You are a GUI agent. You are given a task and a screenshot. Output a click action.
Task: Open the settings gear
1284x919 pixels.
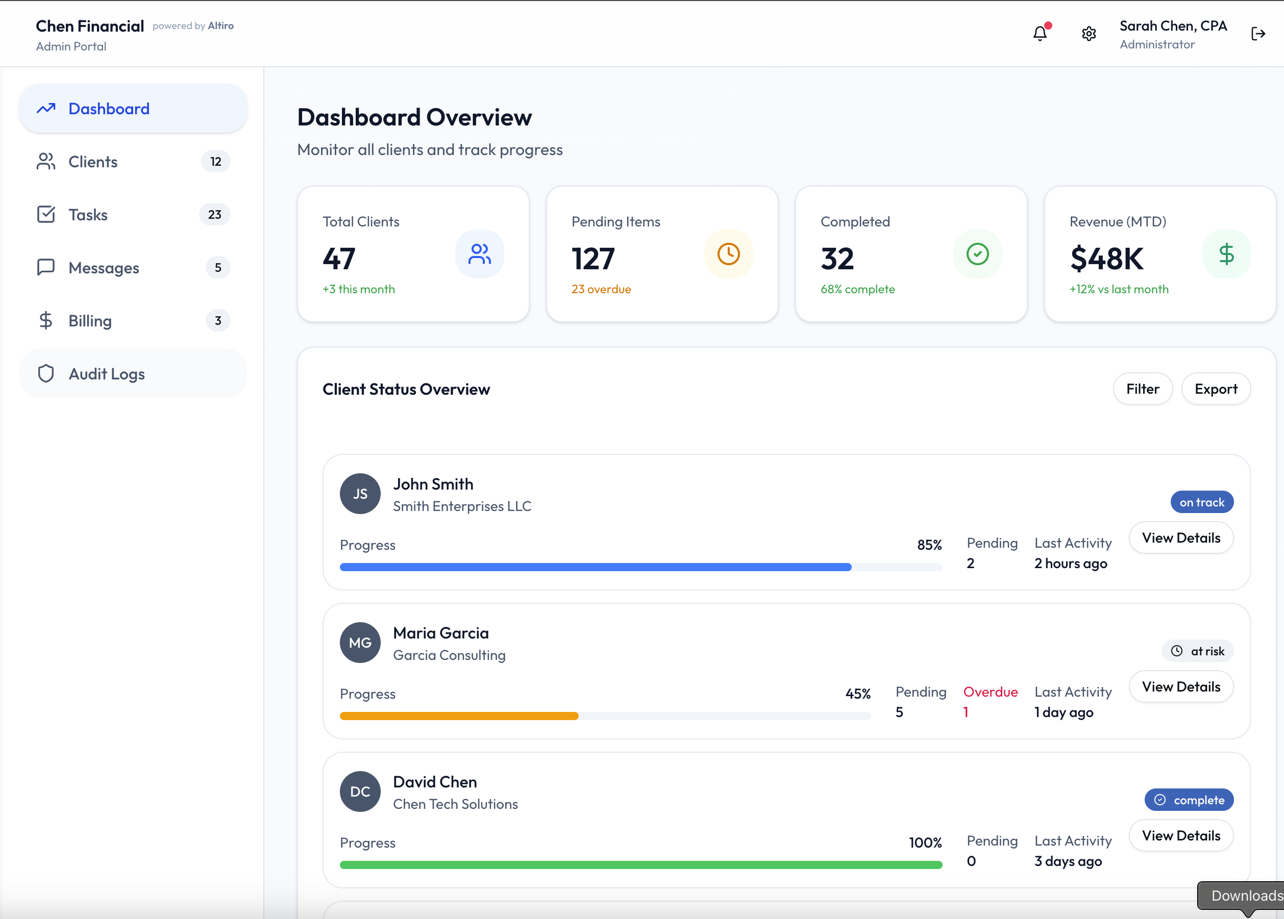click(x=1088, y=33)
